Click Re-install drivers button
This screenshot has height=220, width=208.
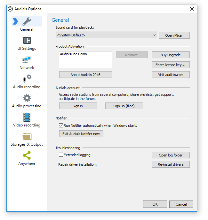pyautogui.click(x=171, y=164)
